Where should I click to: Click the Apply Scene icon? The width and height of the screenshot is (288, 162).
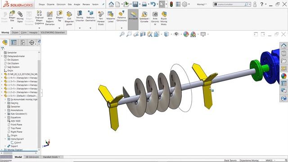193,34
